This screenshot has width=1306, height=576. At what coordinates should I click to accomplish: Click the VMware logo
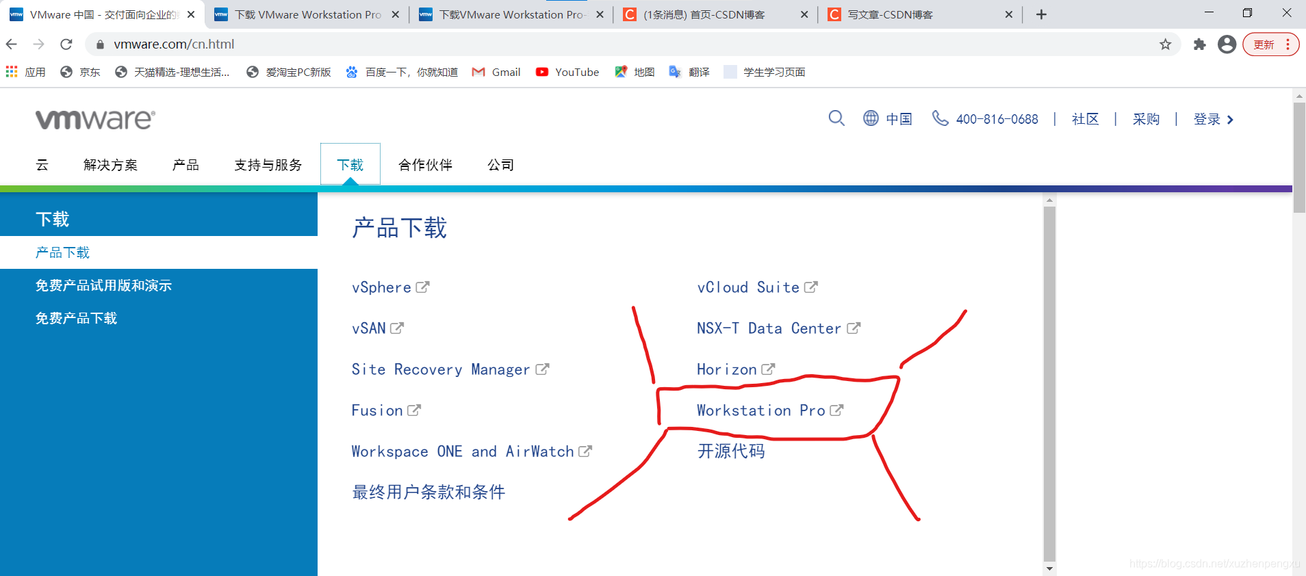[x=95, y=119]
